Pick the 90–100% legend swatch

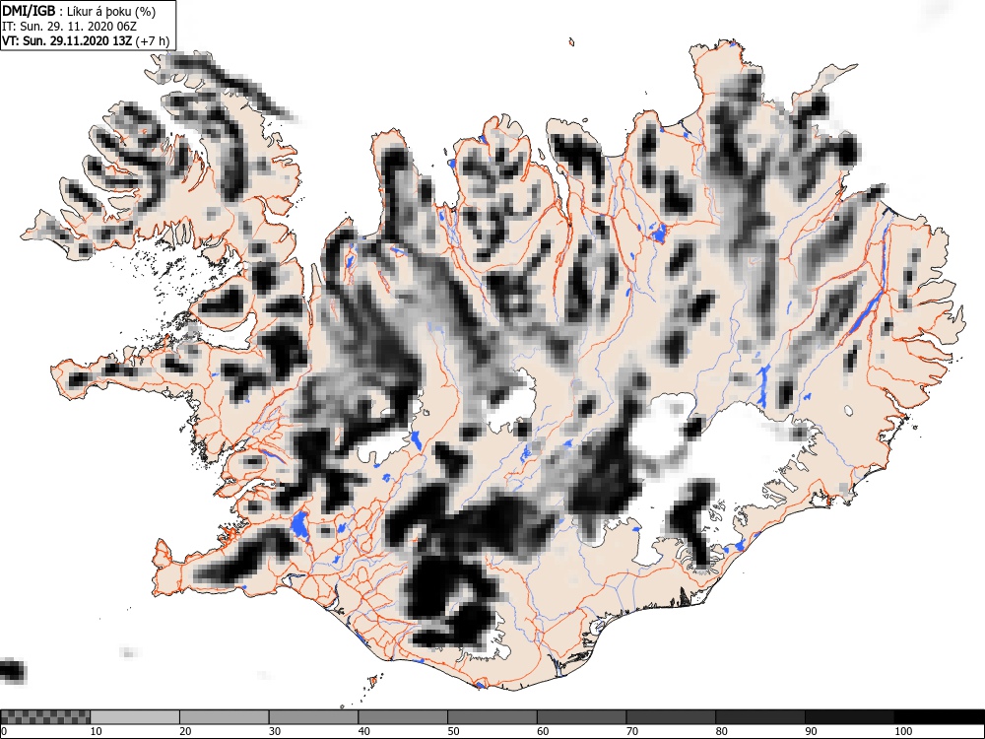849,717
